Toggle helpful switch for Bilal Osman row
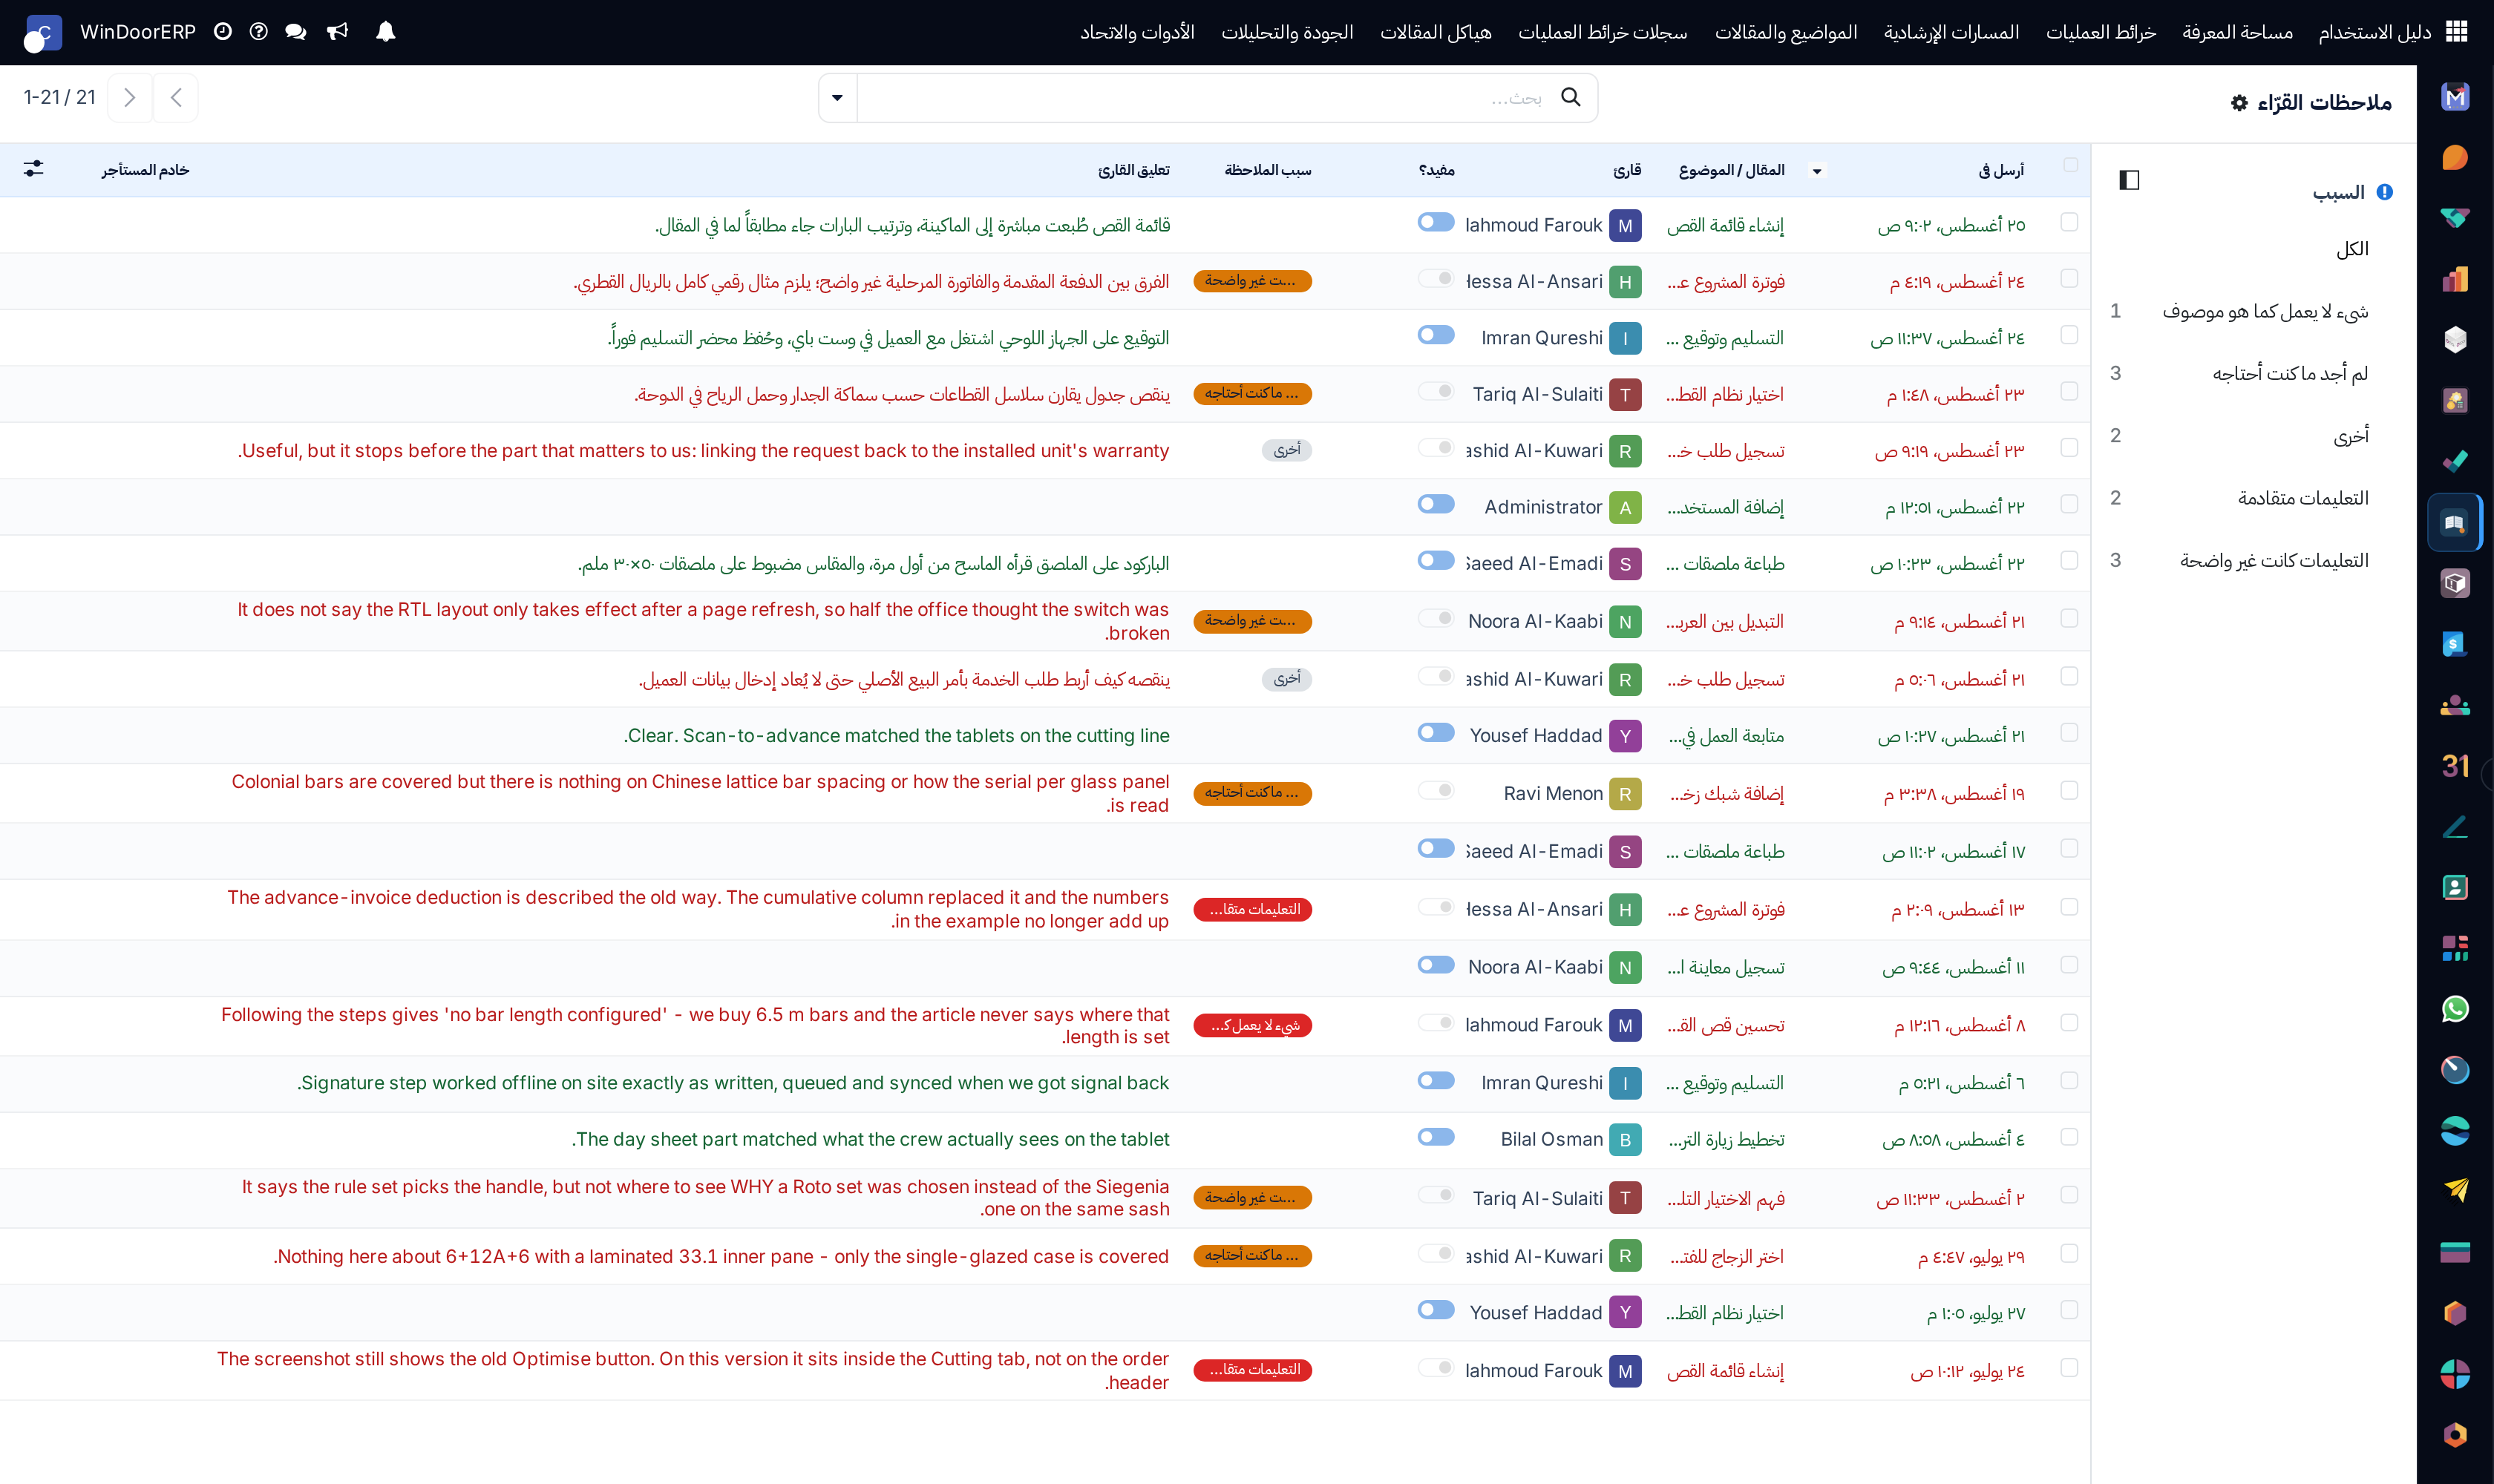2494x1484 pixels. pos(1436,1137)
